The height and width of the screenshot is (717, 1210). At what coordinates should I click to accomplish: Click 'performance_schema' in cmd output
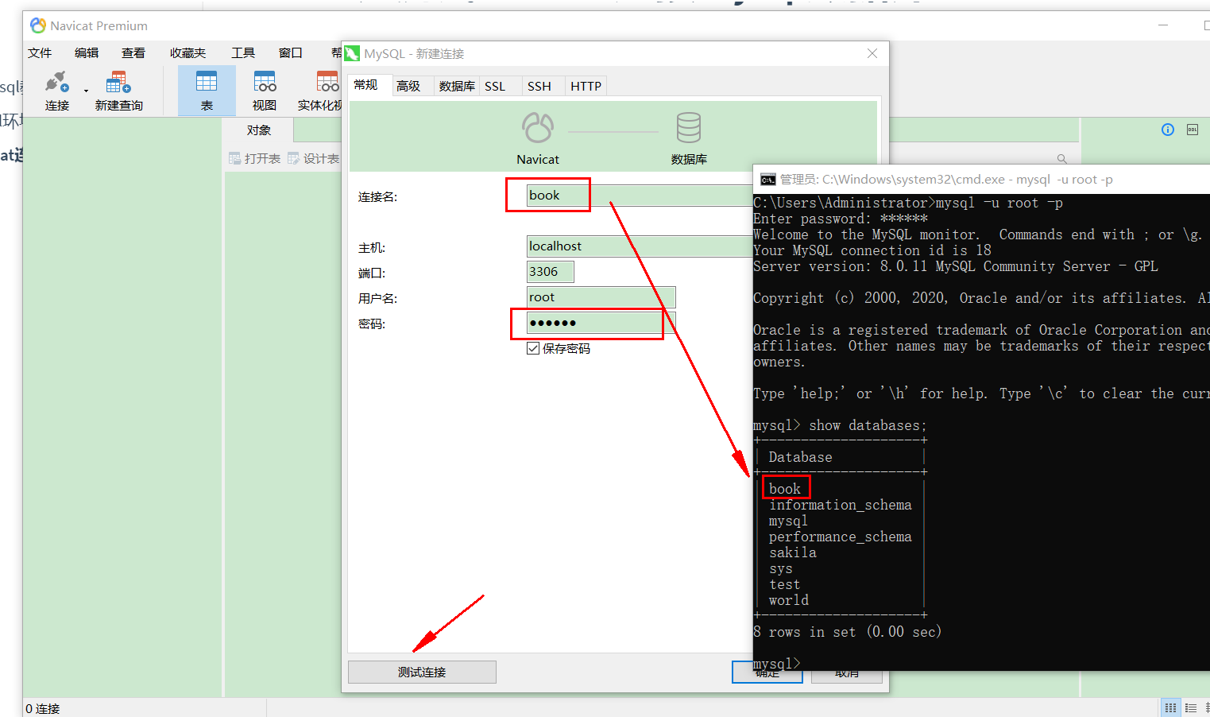coord(840,537)
